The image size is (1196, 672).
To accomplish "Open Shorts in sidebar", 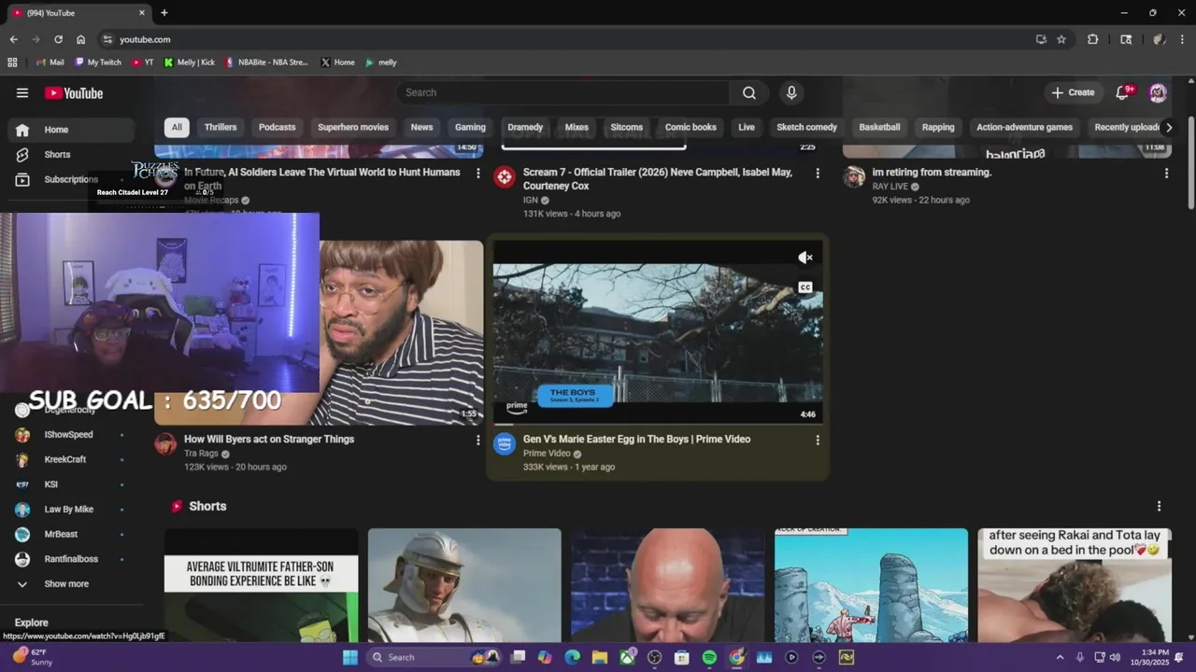I will [71, 154].
